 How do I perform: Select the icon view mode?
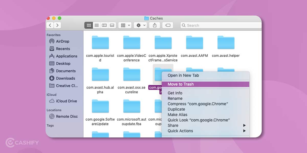(89, 25)
